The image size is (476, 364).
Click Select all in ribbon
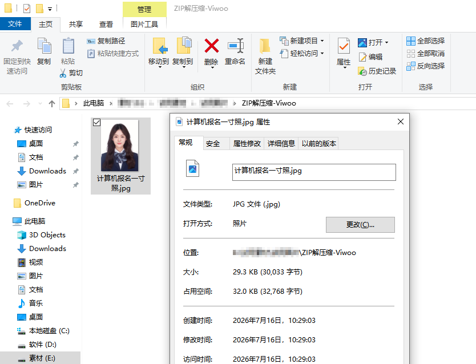[x=426, y=41]
